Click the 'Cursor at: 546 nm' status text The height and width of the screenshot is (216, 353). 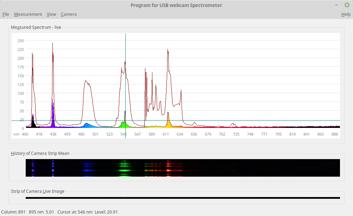pyautogui.click(x=75, y=212)
